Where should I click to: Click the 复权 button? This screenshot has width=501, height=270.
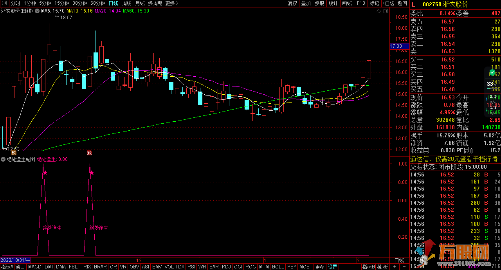(292, 3)
